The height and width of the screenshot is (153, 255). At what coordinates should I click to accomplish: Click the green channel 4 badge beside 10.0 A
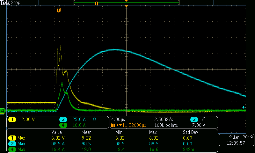[x=63, y=125]
